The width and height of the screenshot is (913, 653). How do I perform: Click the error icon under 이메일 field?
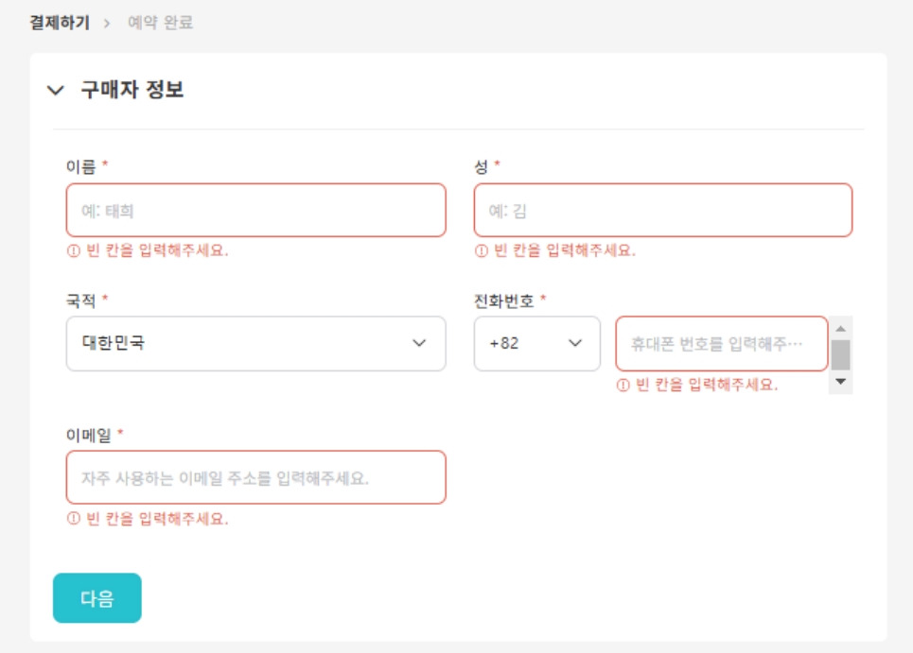72,519
